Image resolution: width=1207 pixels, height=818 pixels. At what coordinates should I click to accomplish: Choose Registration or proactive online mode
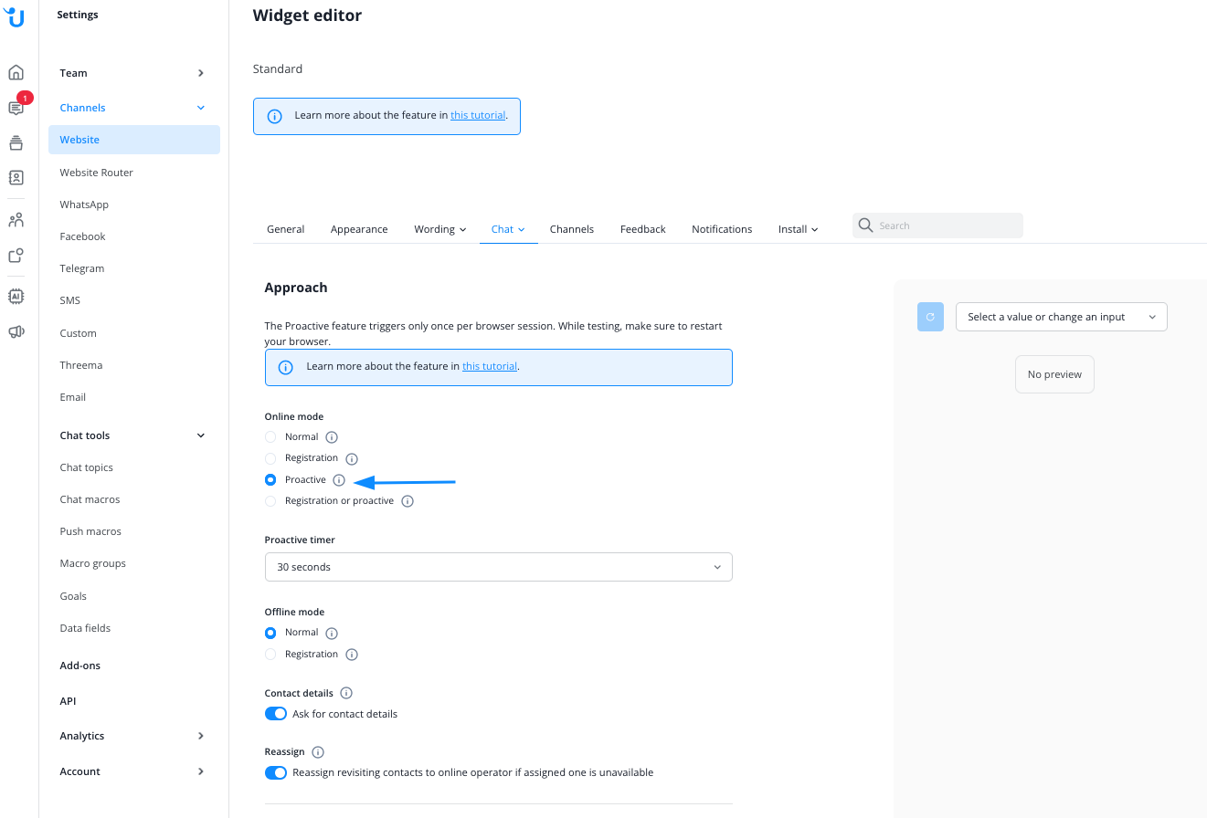(x=270, y=500)
